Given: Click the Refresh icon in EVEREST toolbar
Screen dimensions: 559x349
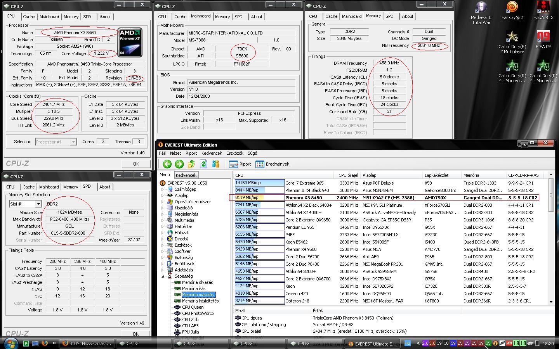Looking at the screenshot, I should (x=203, y=164).
